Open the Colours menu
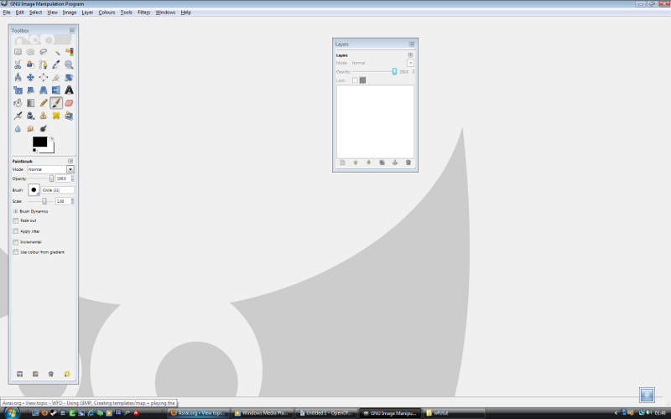671x419 pixels. click(107, 13)
